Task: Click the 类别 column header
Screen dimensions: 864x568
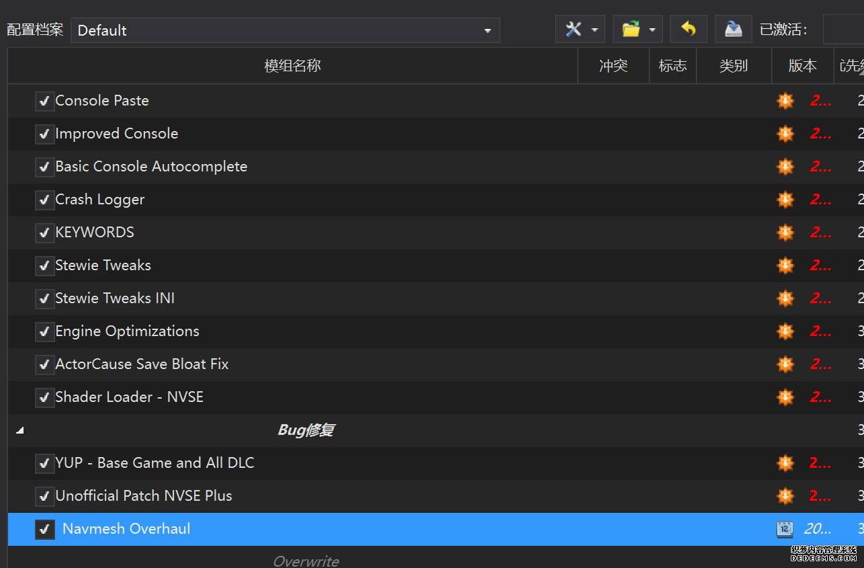Action: [733, 66]
